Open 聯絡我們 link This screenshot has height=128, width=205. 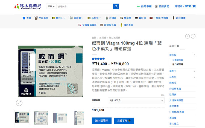pyautogui.click(x=164, y=6)
